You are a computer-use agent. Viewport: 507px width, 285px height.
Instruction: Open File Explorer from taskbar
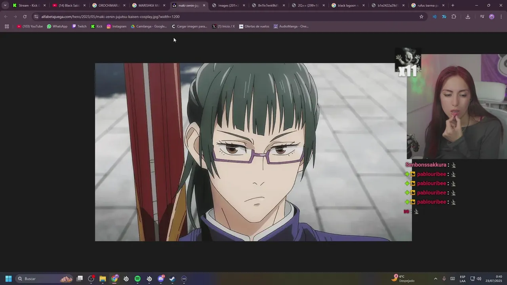coord(103,279)
